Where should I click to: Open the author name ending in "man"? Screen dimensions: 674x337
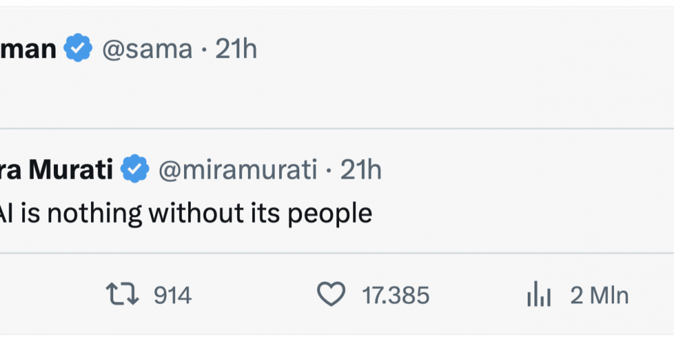(28, 49)
